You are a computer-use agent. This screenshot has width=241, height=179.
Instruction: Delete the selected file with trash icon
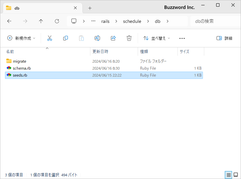click(129, 38)
